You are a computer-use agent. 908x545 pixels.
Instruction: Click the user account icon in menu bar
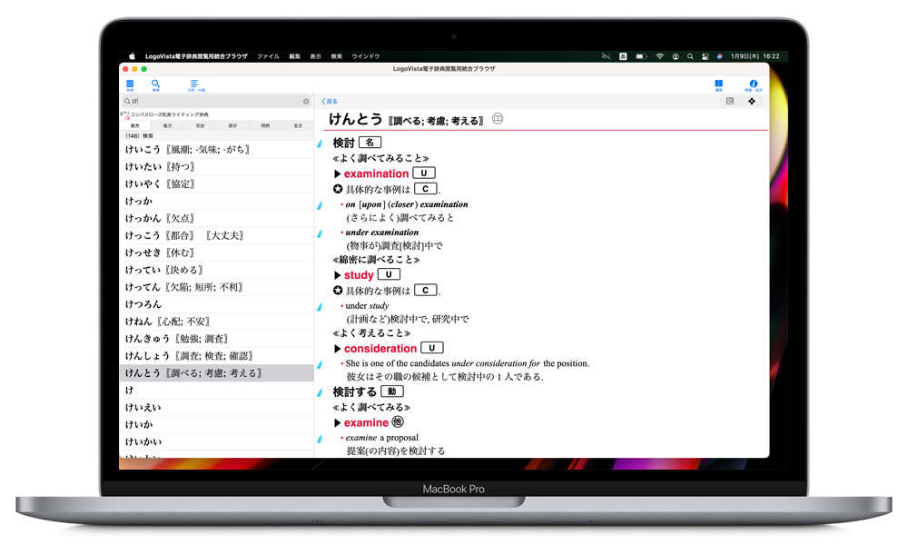676,56
